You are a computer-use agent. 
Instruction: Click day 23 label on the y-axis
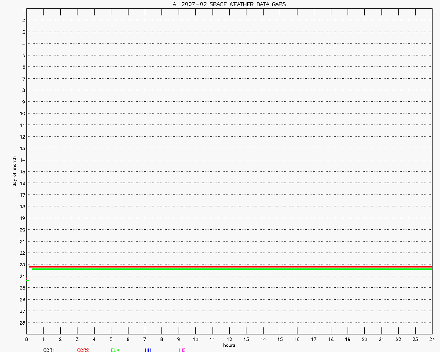click(21, 264)
